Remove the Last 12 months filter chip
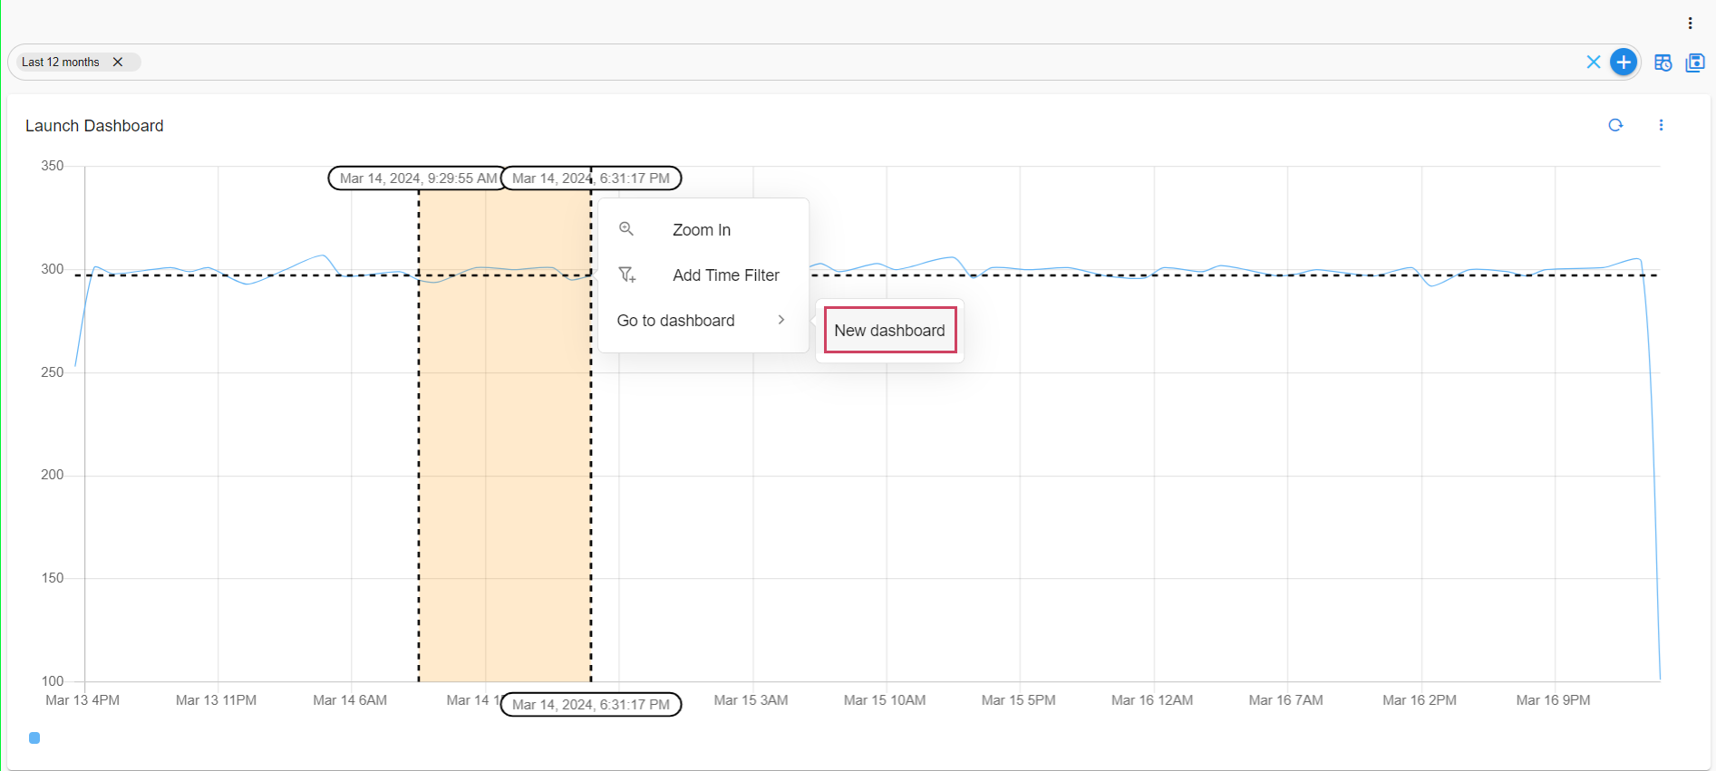Screen dimensions: 1716x771 tap(118, 63)
